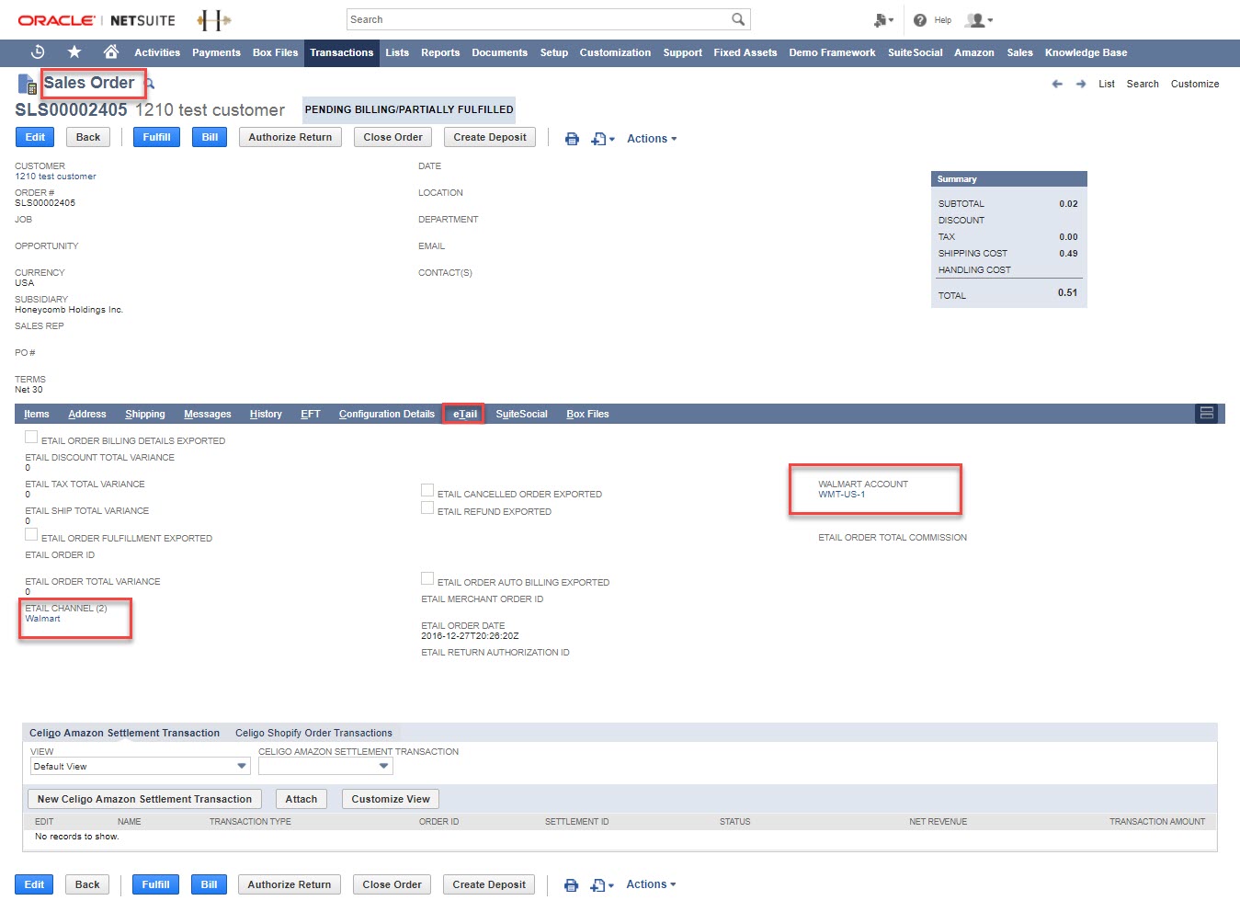Open the Knowledge Base menu

(1086, 52)
